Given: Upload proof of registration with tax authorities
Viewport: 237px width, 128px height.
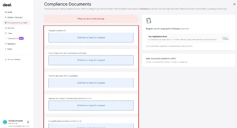Looking at the screenshot, I should [x=91, y=83].
